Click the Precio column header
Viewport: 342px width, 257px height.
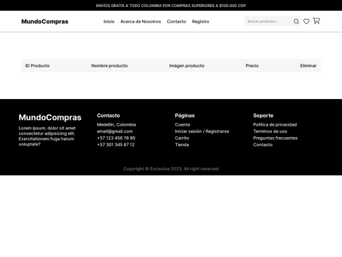coord(252,65)
